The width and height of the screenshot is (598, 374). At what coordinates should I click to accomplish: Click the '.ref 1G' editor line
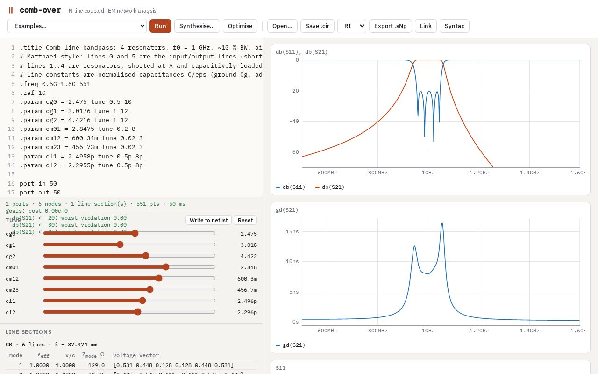pos(33,93)
